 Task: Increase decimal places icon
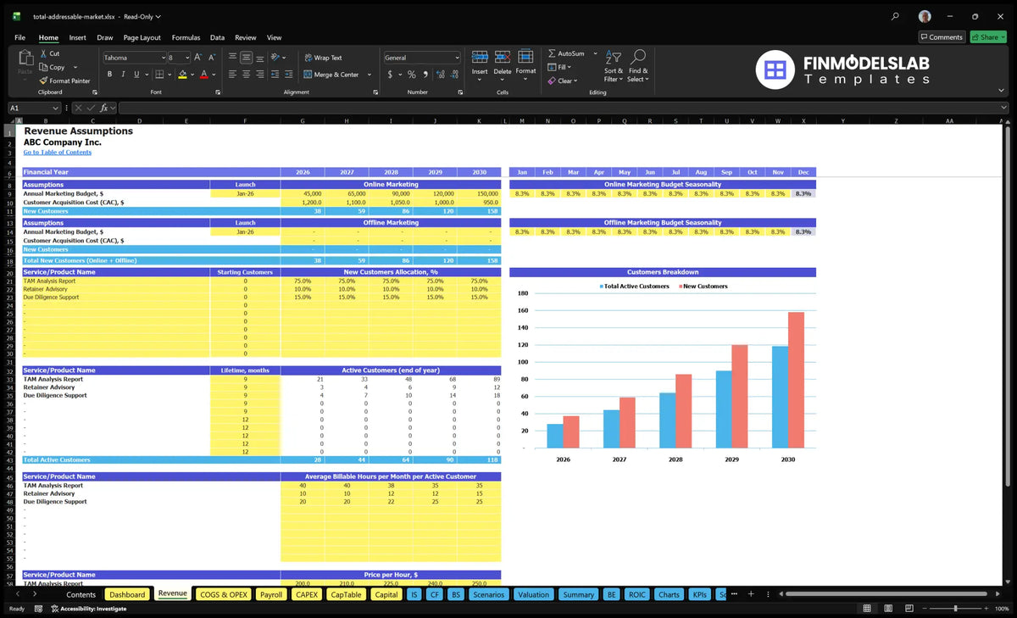tap(441, 75)
